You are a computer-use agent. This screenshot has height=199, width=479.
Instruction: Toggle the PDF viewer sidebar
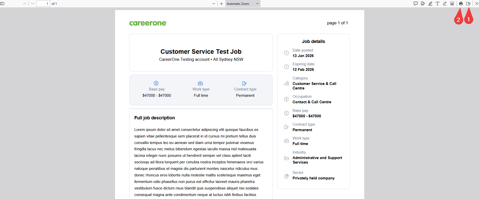3,4
